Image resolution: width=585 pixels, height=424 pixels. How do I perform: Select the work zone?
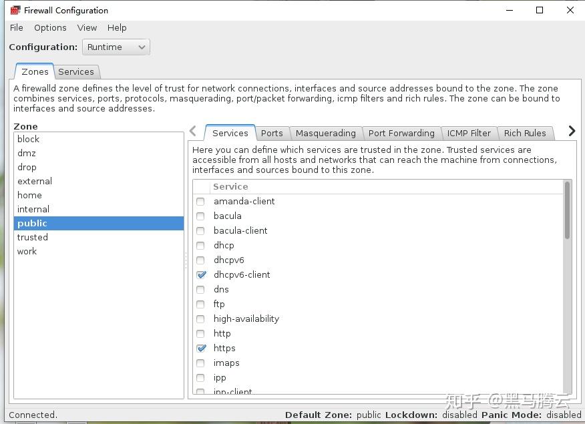(x=99, y=251)
